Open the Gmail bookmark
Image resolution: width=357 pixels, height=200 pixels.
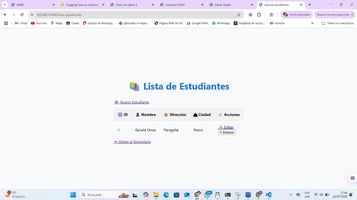click(21, 23)
